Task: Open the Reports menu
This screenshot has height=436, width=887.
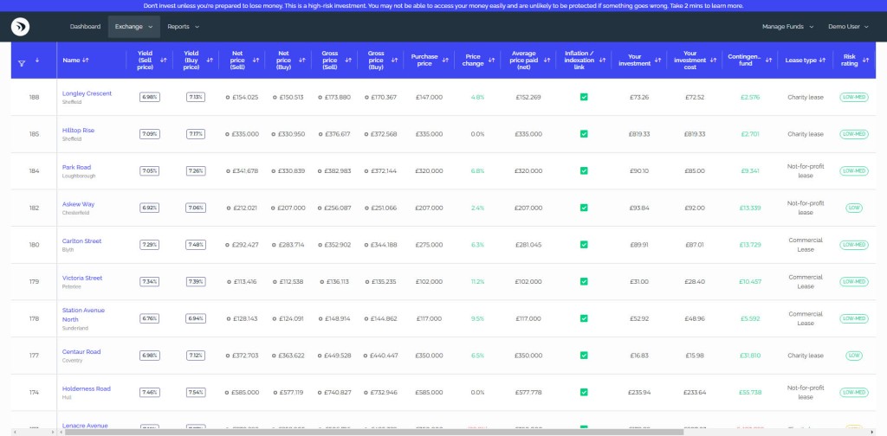Action: tap(182, 27)
